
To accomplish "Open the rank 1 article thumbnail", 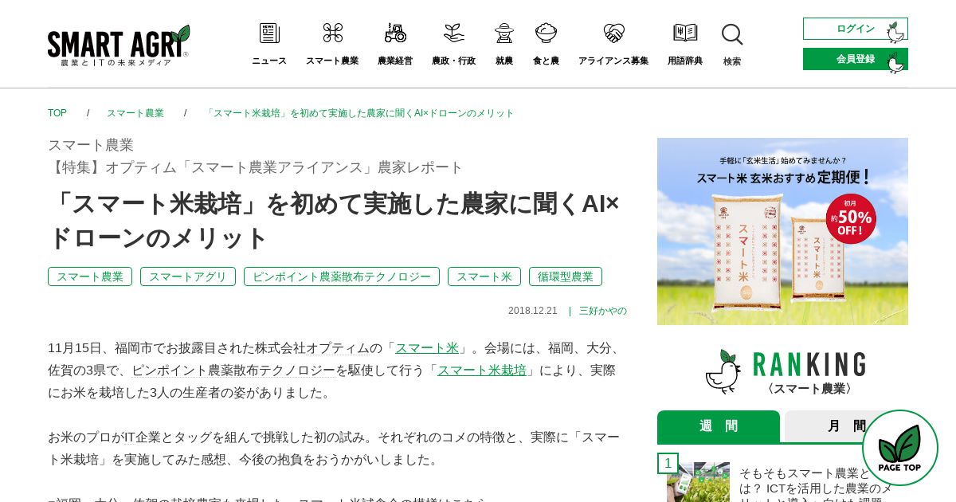I will [698, 481].
